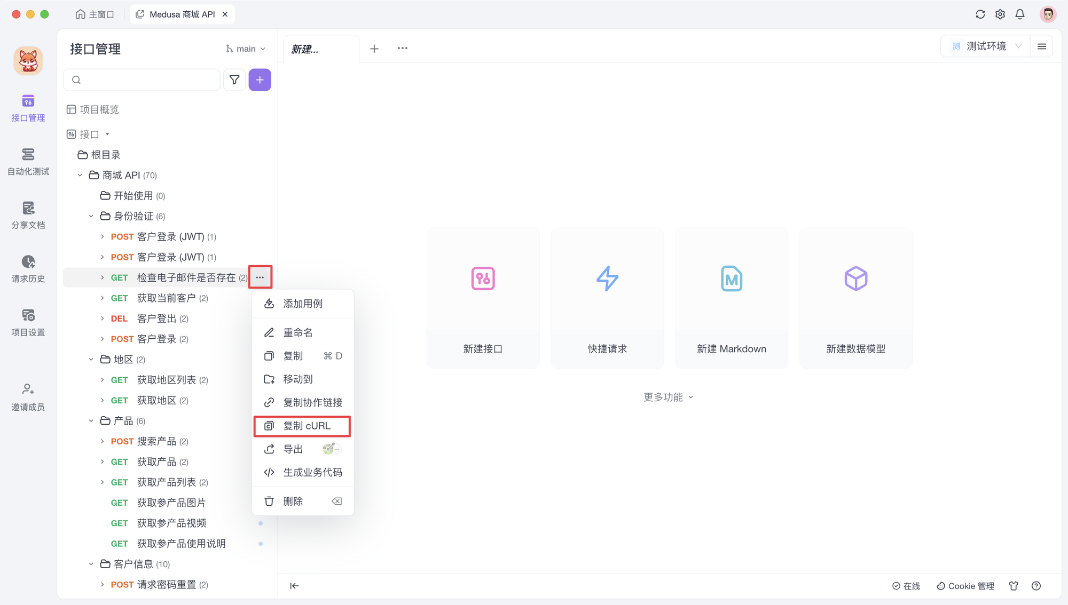Viewport: 1068px width, 605px height.
Task: Choose 删除 in the context menu
Action: pyautogui.click(x=303, y=501)
